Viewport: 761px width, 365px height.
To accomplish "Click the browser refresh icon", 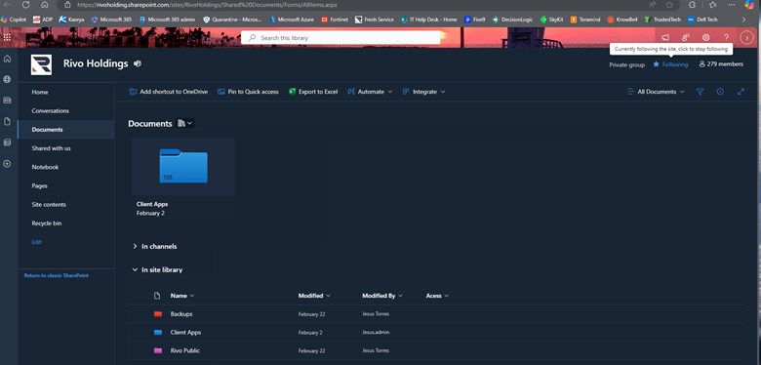I will coord(26,5).
